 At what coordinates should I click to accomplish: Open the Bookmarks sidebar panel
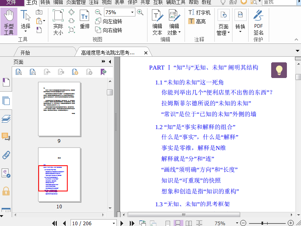click(x=6, y=82)
